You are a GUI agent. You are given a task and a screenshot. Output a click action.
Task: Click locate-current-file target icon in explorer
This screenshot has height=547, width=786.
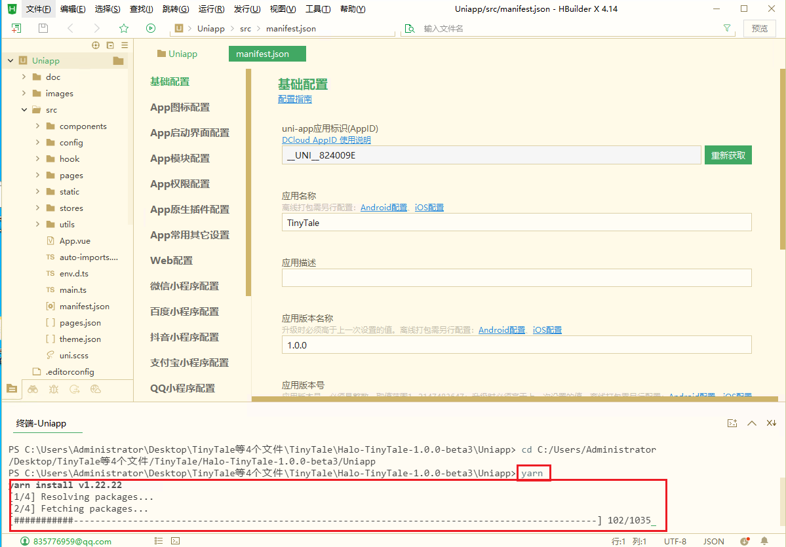pyautogui.click(x=96, y=45)
